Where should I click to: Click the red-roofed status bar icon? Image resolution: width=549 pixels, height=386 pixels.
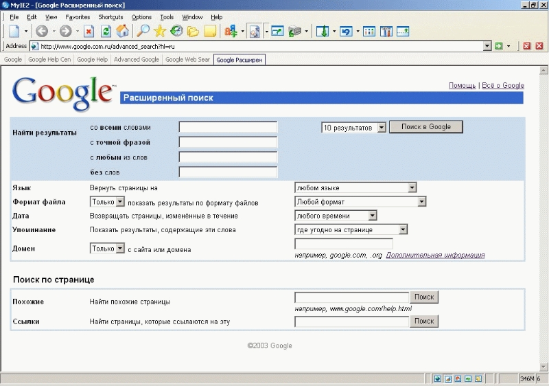click(458, 378)
